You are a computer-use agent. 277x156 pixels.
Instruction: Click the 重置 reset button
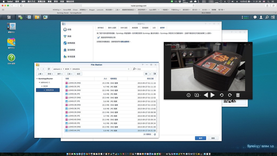[x=213, y=138]
